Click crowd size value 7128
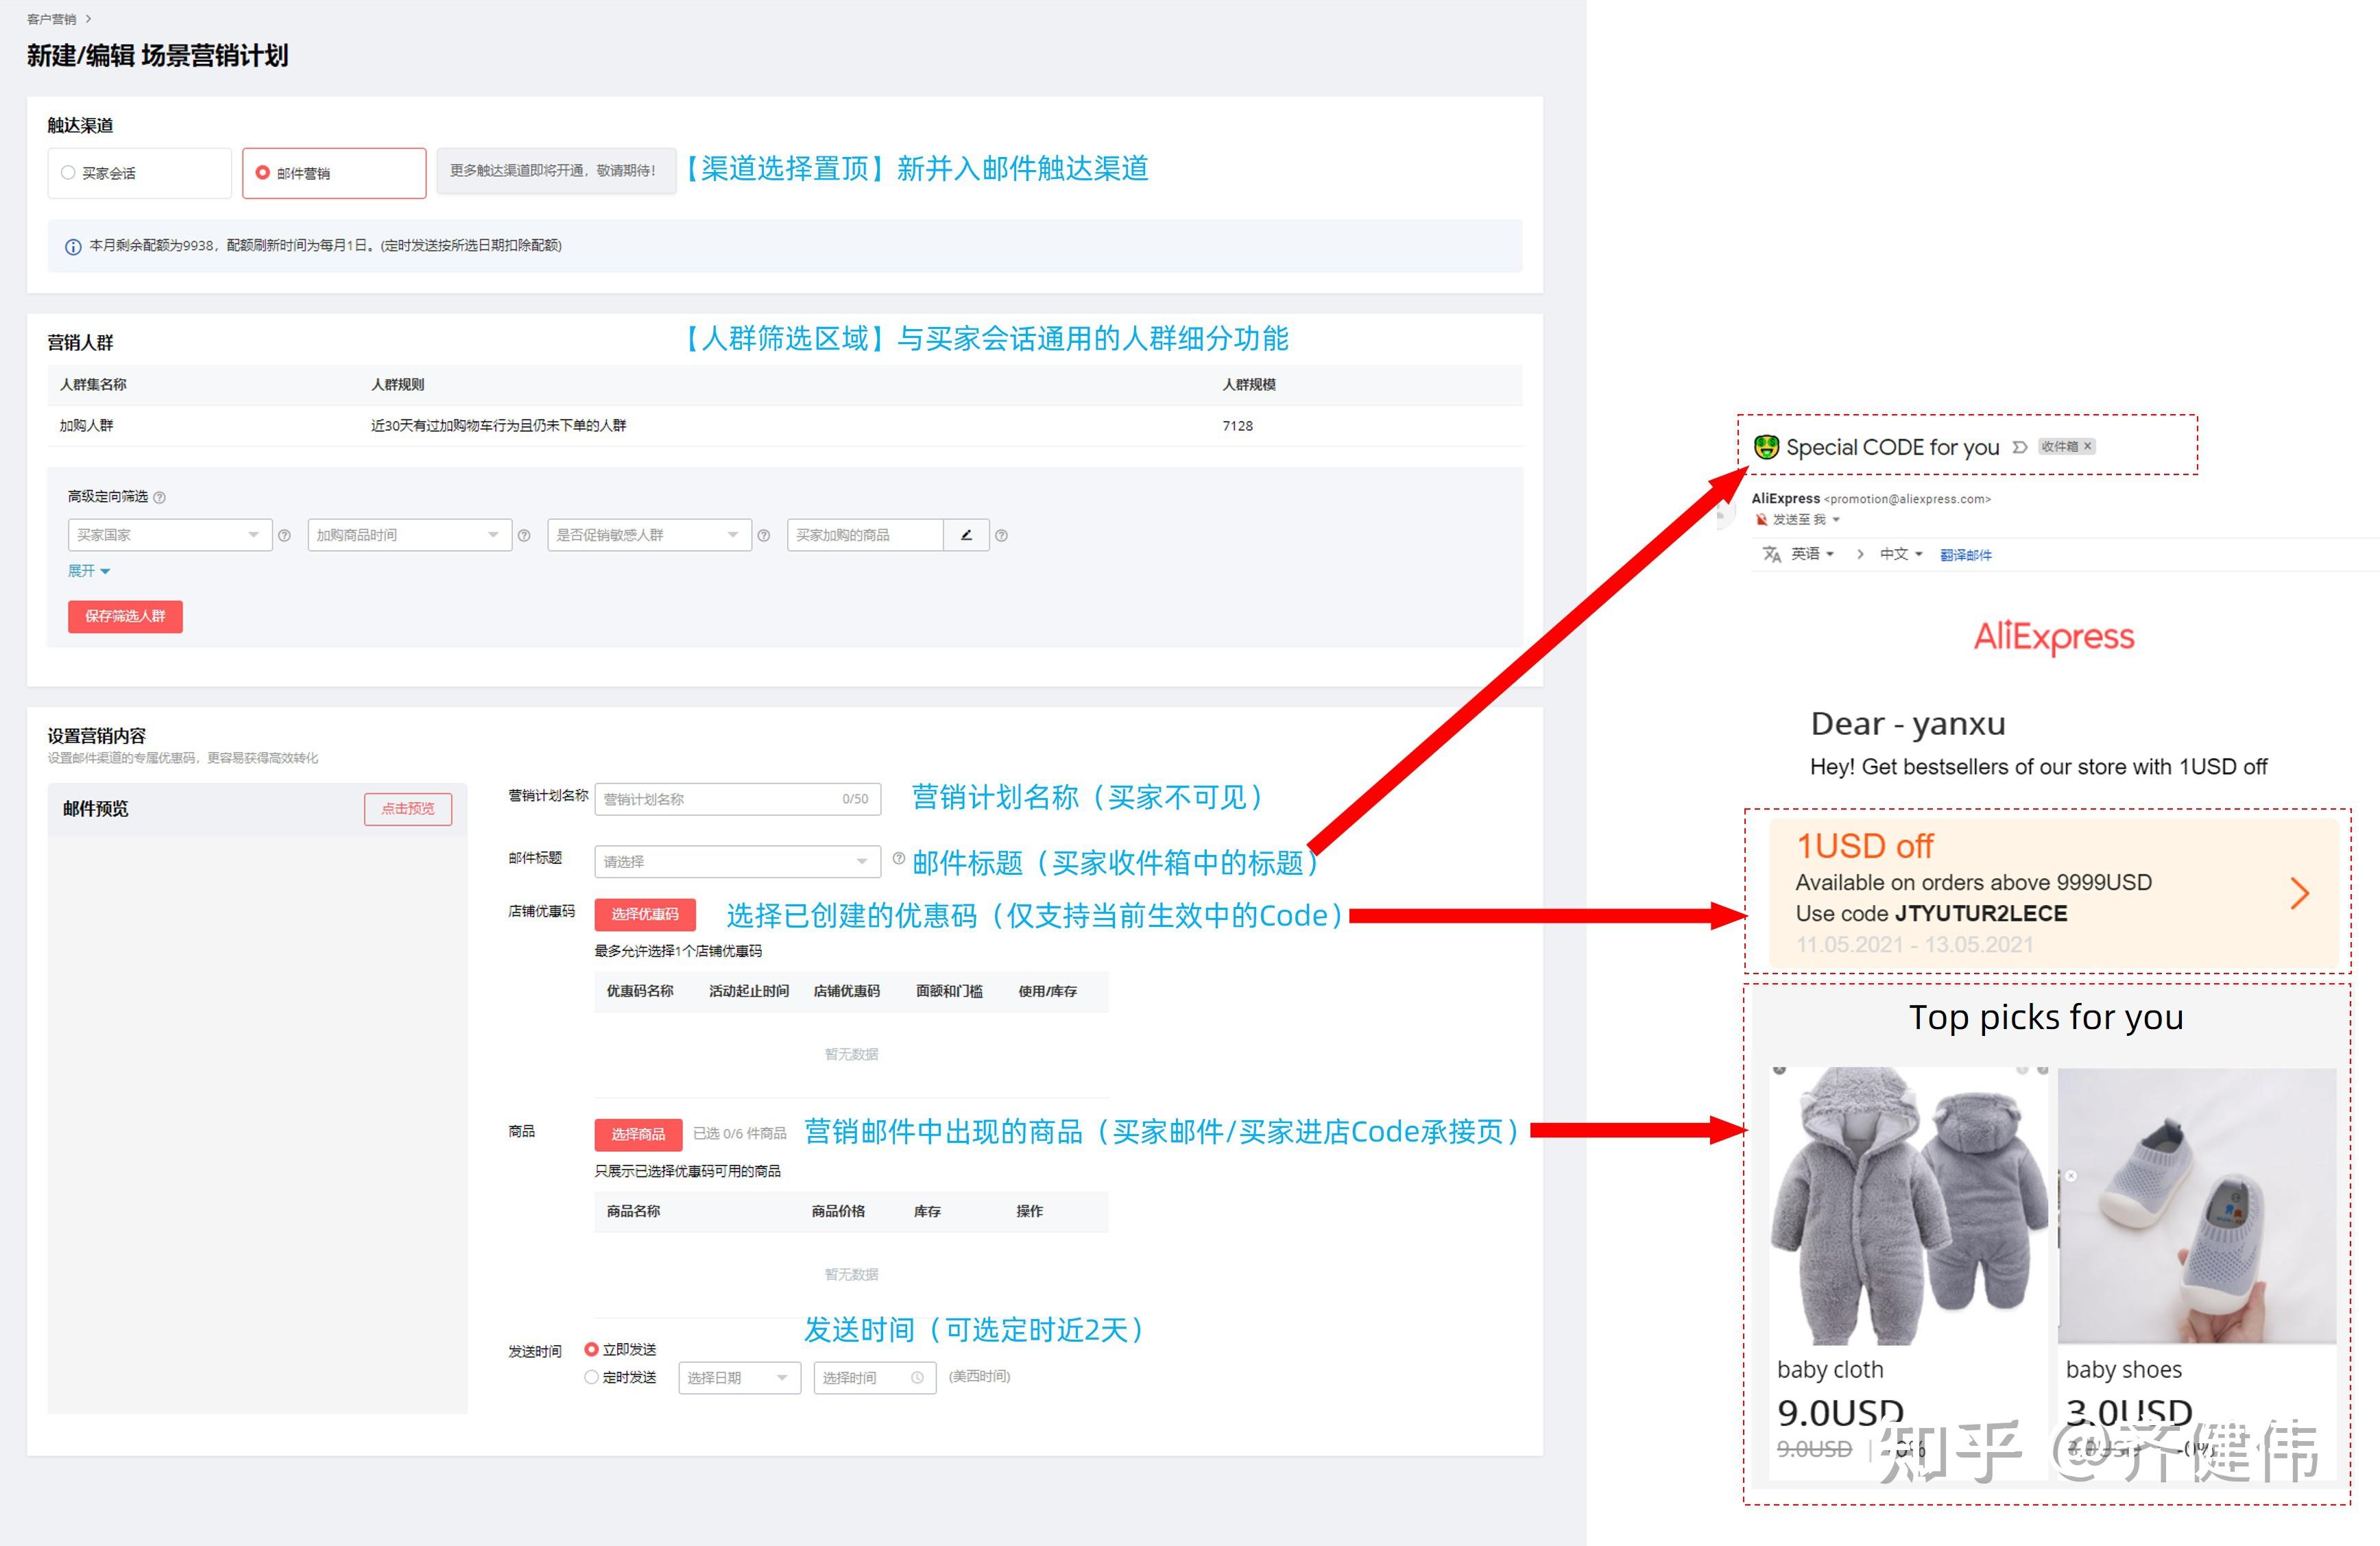 pyautogui.click(x=1237, y=426)
